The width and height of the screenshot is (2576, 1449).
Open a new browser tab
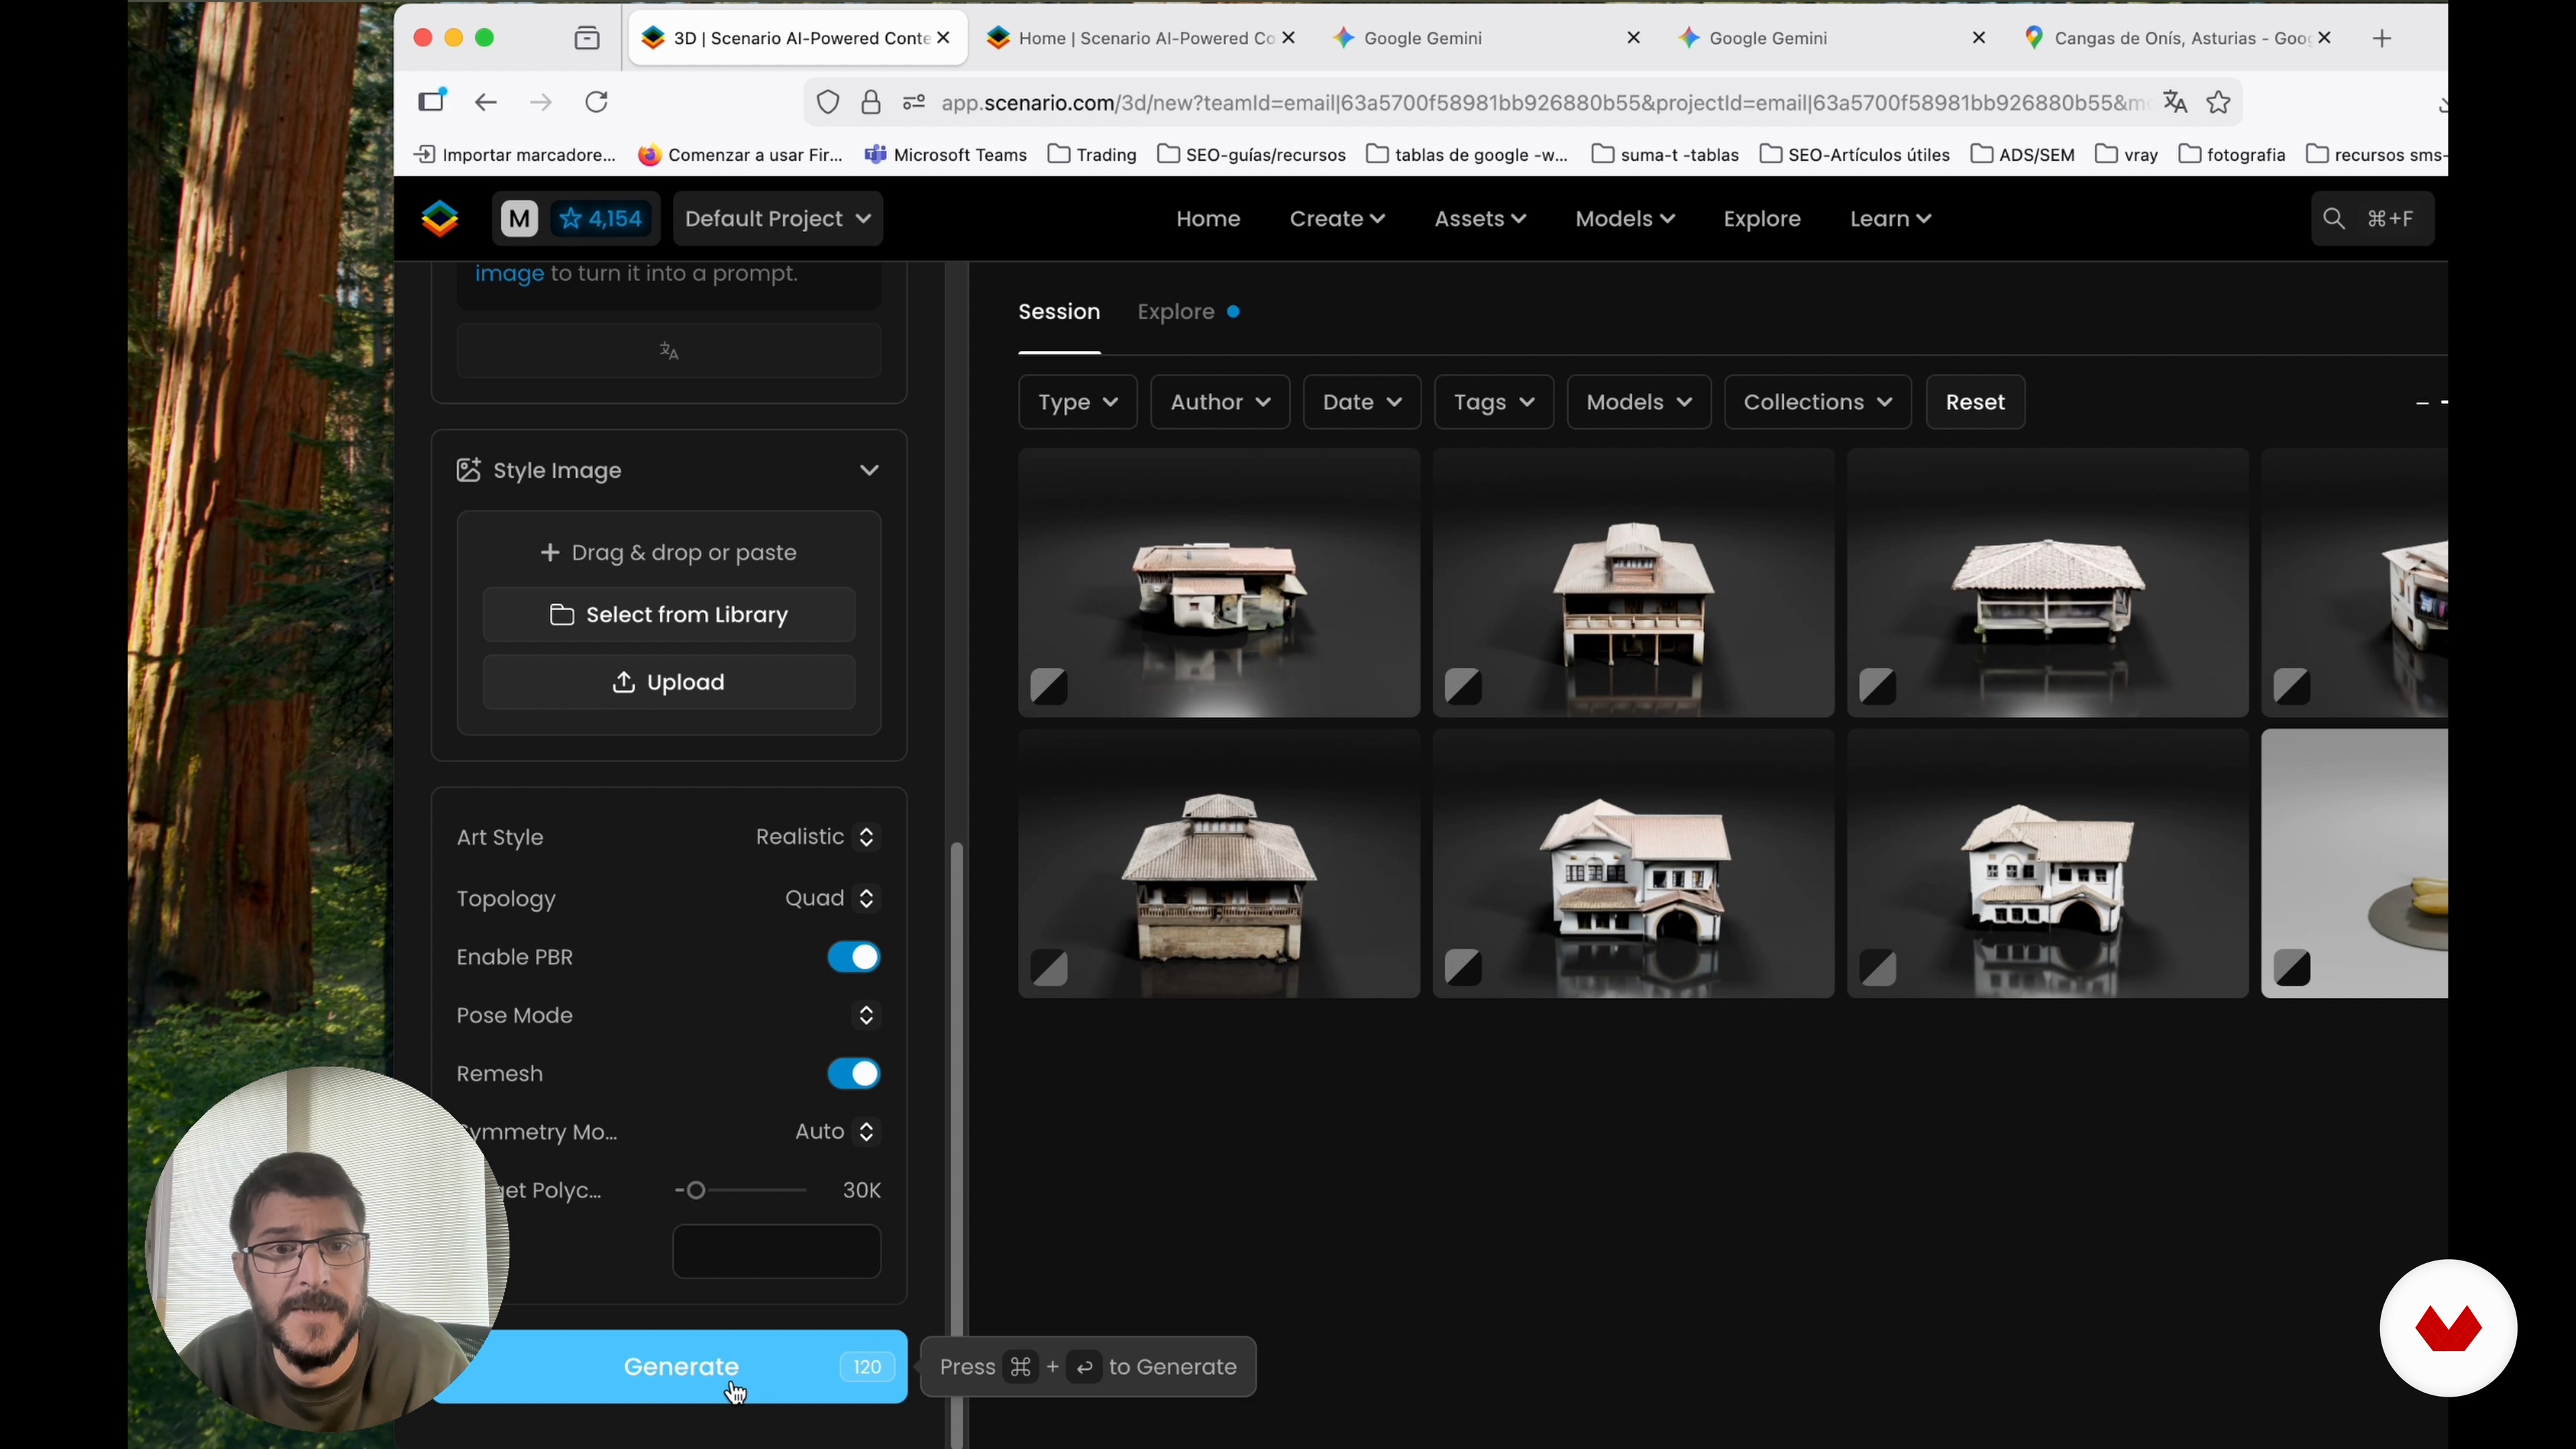pyautogui.click(x=2382, y=38)
